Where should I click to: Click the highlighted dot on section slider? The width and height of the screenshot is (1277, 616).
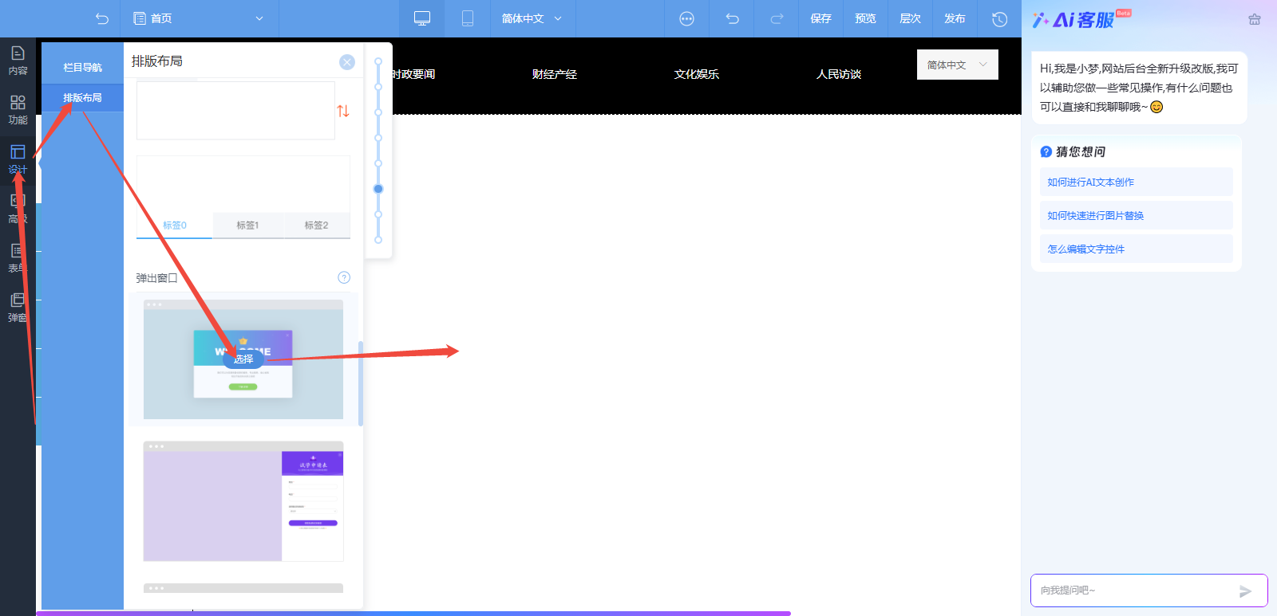point(378,189)
